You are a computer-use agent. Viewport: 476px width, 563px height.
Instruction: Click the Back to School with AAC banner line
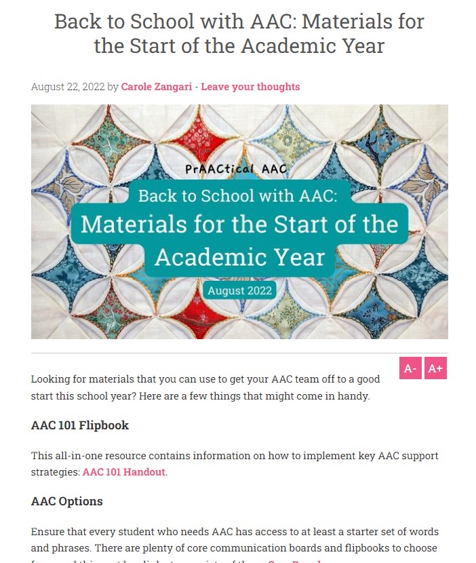pyautogui.click(x=237, y=196)
